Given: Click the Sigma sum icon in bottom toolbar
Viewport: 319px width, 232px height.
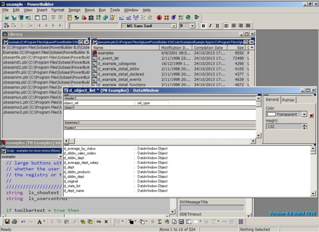Looking at the screenshot, I should (x=159, y=221).
